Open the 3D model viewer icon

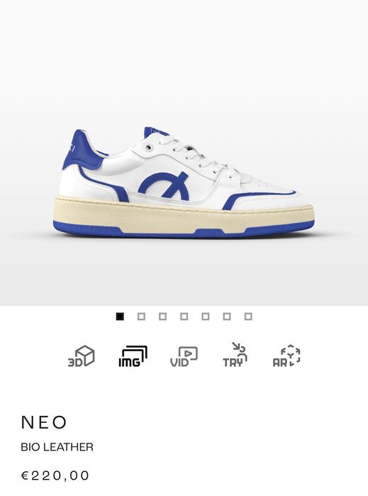[x=82, y=356]
